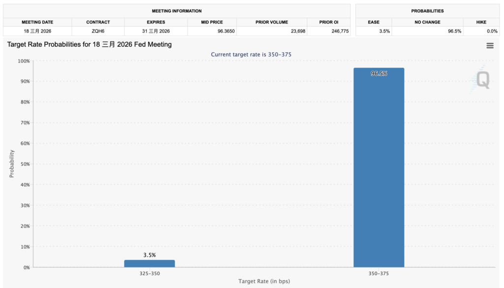504x288 pixels.
Task: Click the PROBABILITIES section header
Action: click(x=427, y=11)
